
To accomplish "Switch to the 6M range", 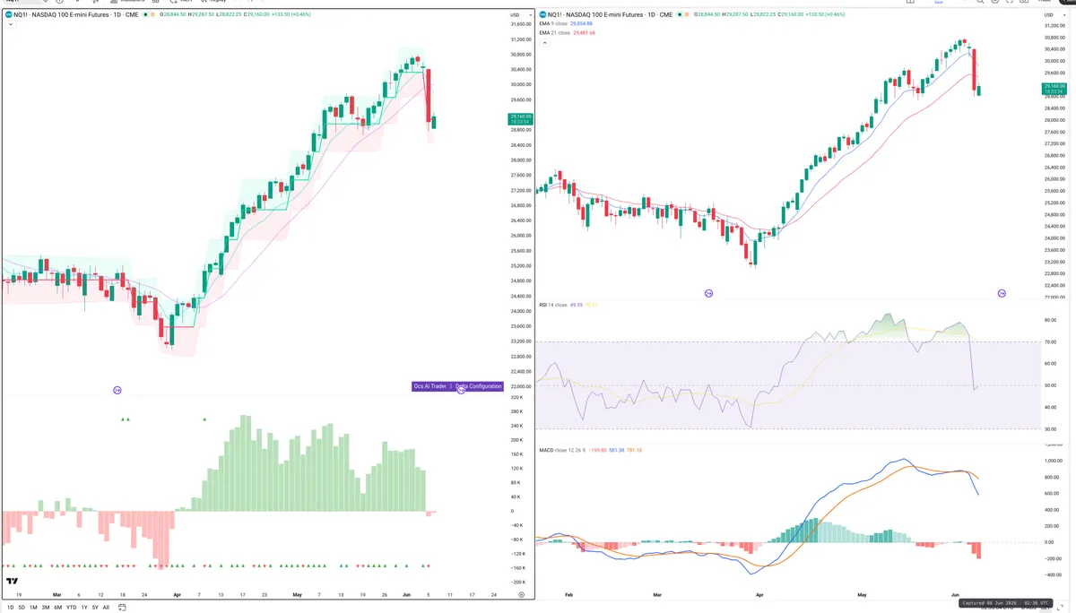I will point(57,607).
